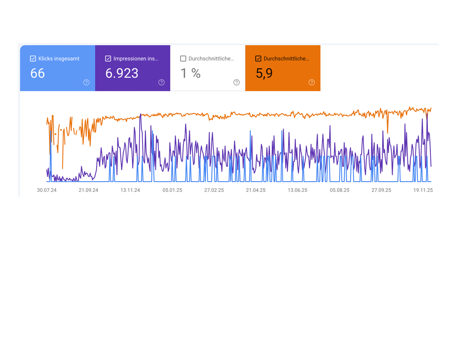
Task: Select the Impressionen insgesamt metric card
Action: click(132, 68)
